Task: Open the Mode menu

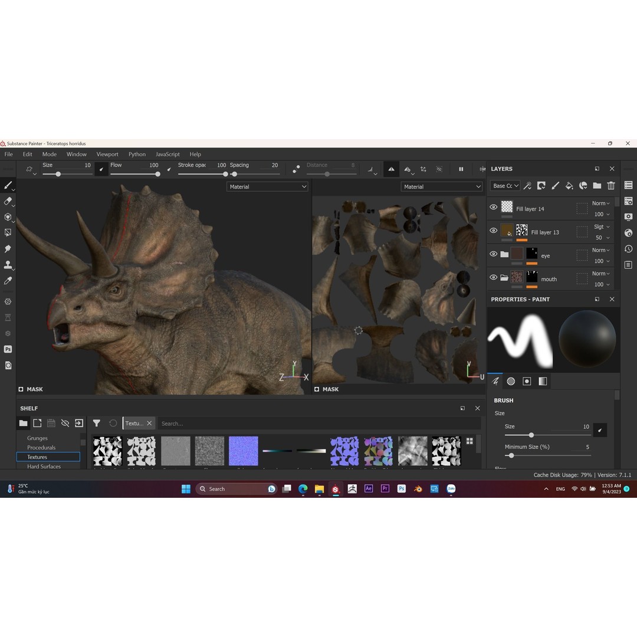Action: [49, 155]
